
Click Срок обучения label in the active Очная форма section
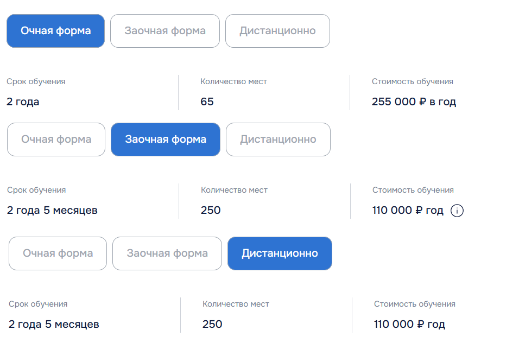click(x=36, y=82)
